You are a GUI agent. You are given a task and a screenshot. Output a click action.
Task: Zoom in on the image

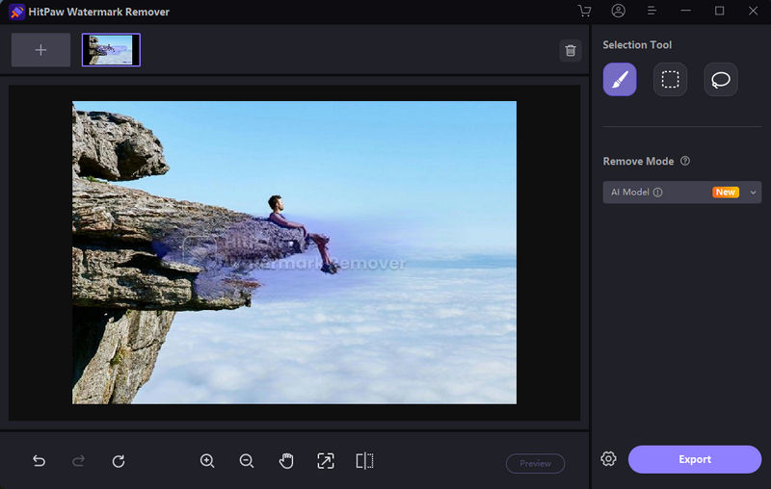[207, 461]
